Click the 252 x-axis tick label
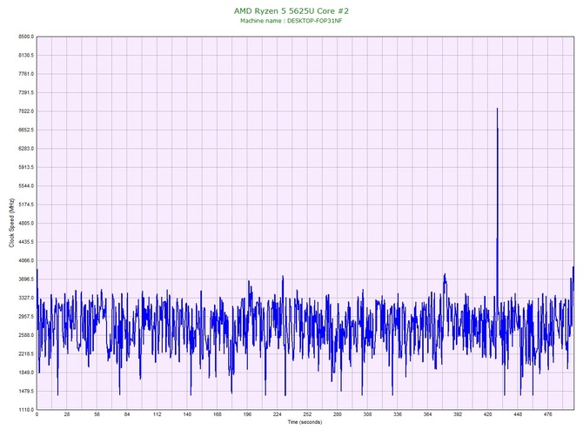This screenshot has height=437, width=583. click(307, 414)
